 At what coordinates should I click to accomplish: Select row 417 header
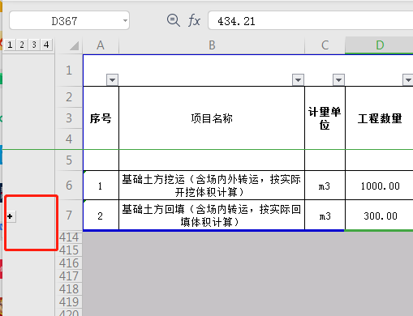(x=69, y=276)
